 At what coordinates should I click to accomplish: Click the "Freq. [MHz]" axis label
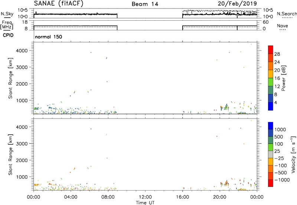pos(7,25)
